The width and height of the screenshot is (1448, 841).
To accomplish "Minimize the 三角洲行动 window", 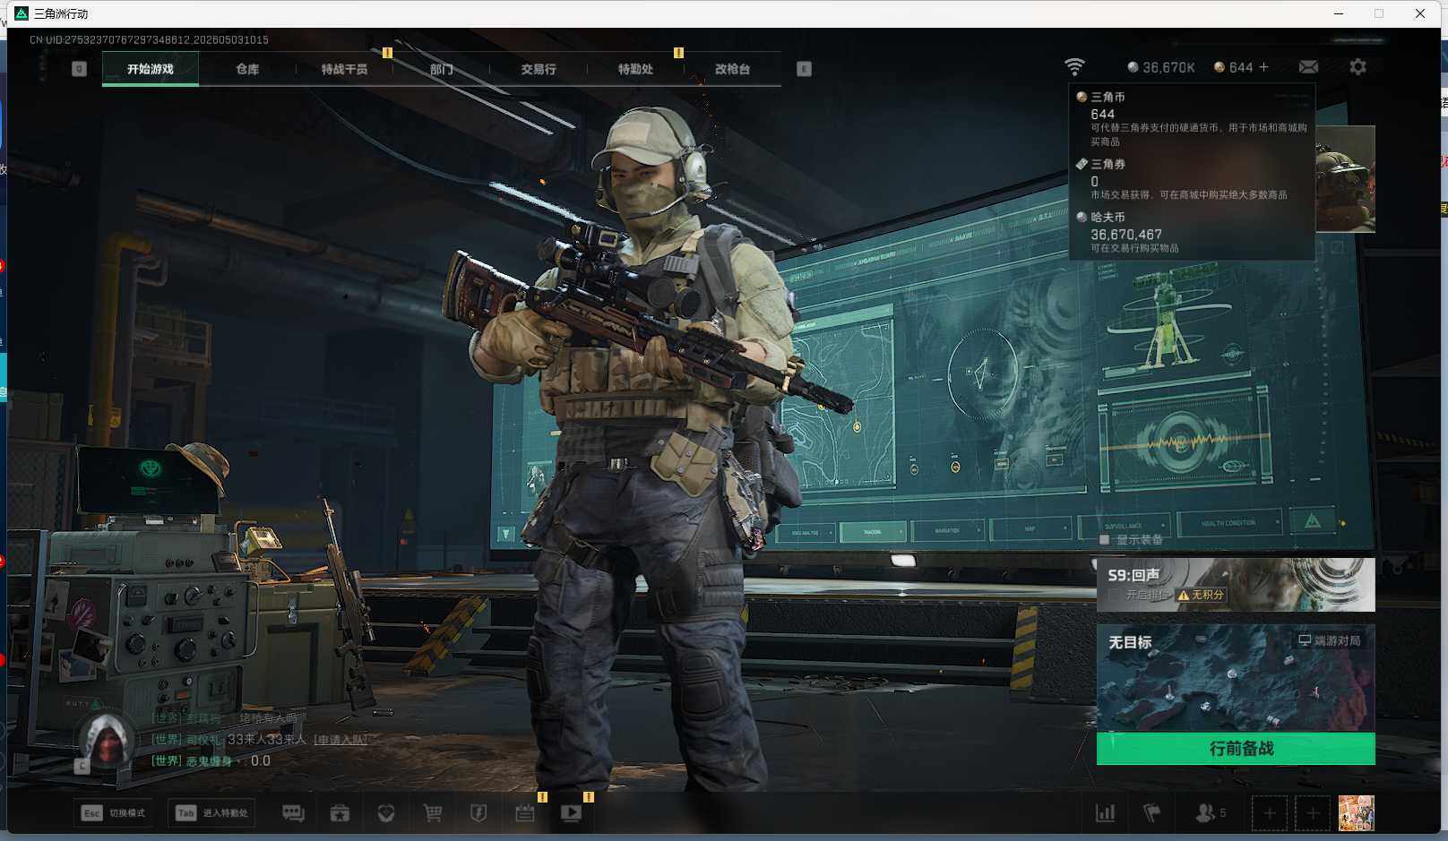I will (x=1339, y=13).
